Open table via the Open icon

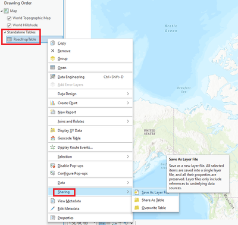click(x=52, y=67)
